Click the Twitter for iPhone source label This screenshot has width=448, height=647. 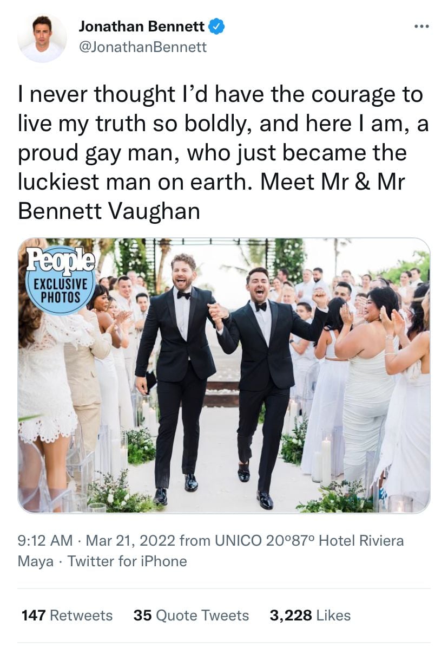point(127,561)
